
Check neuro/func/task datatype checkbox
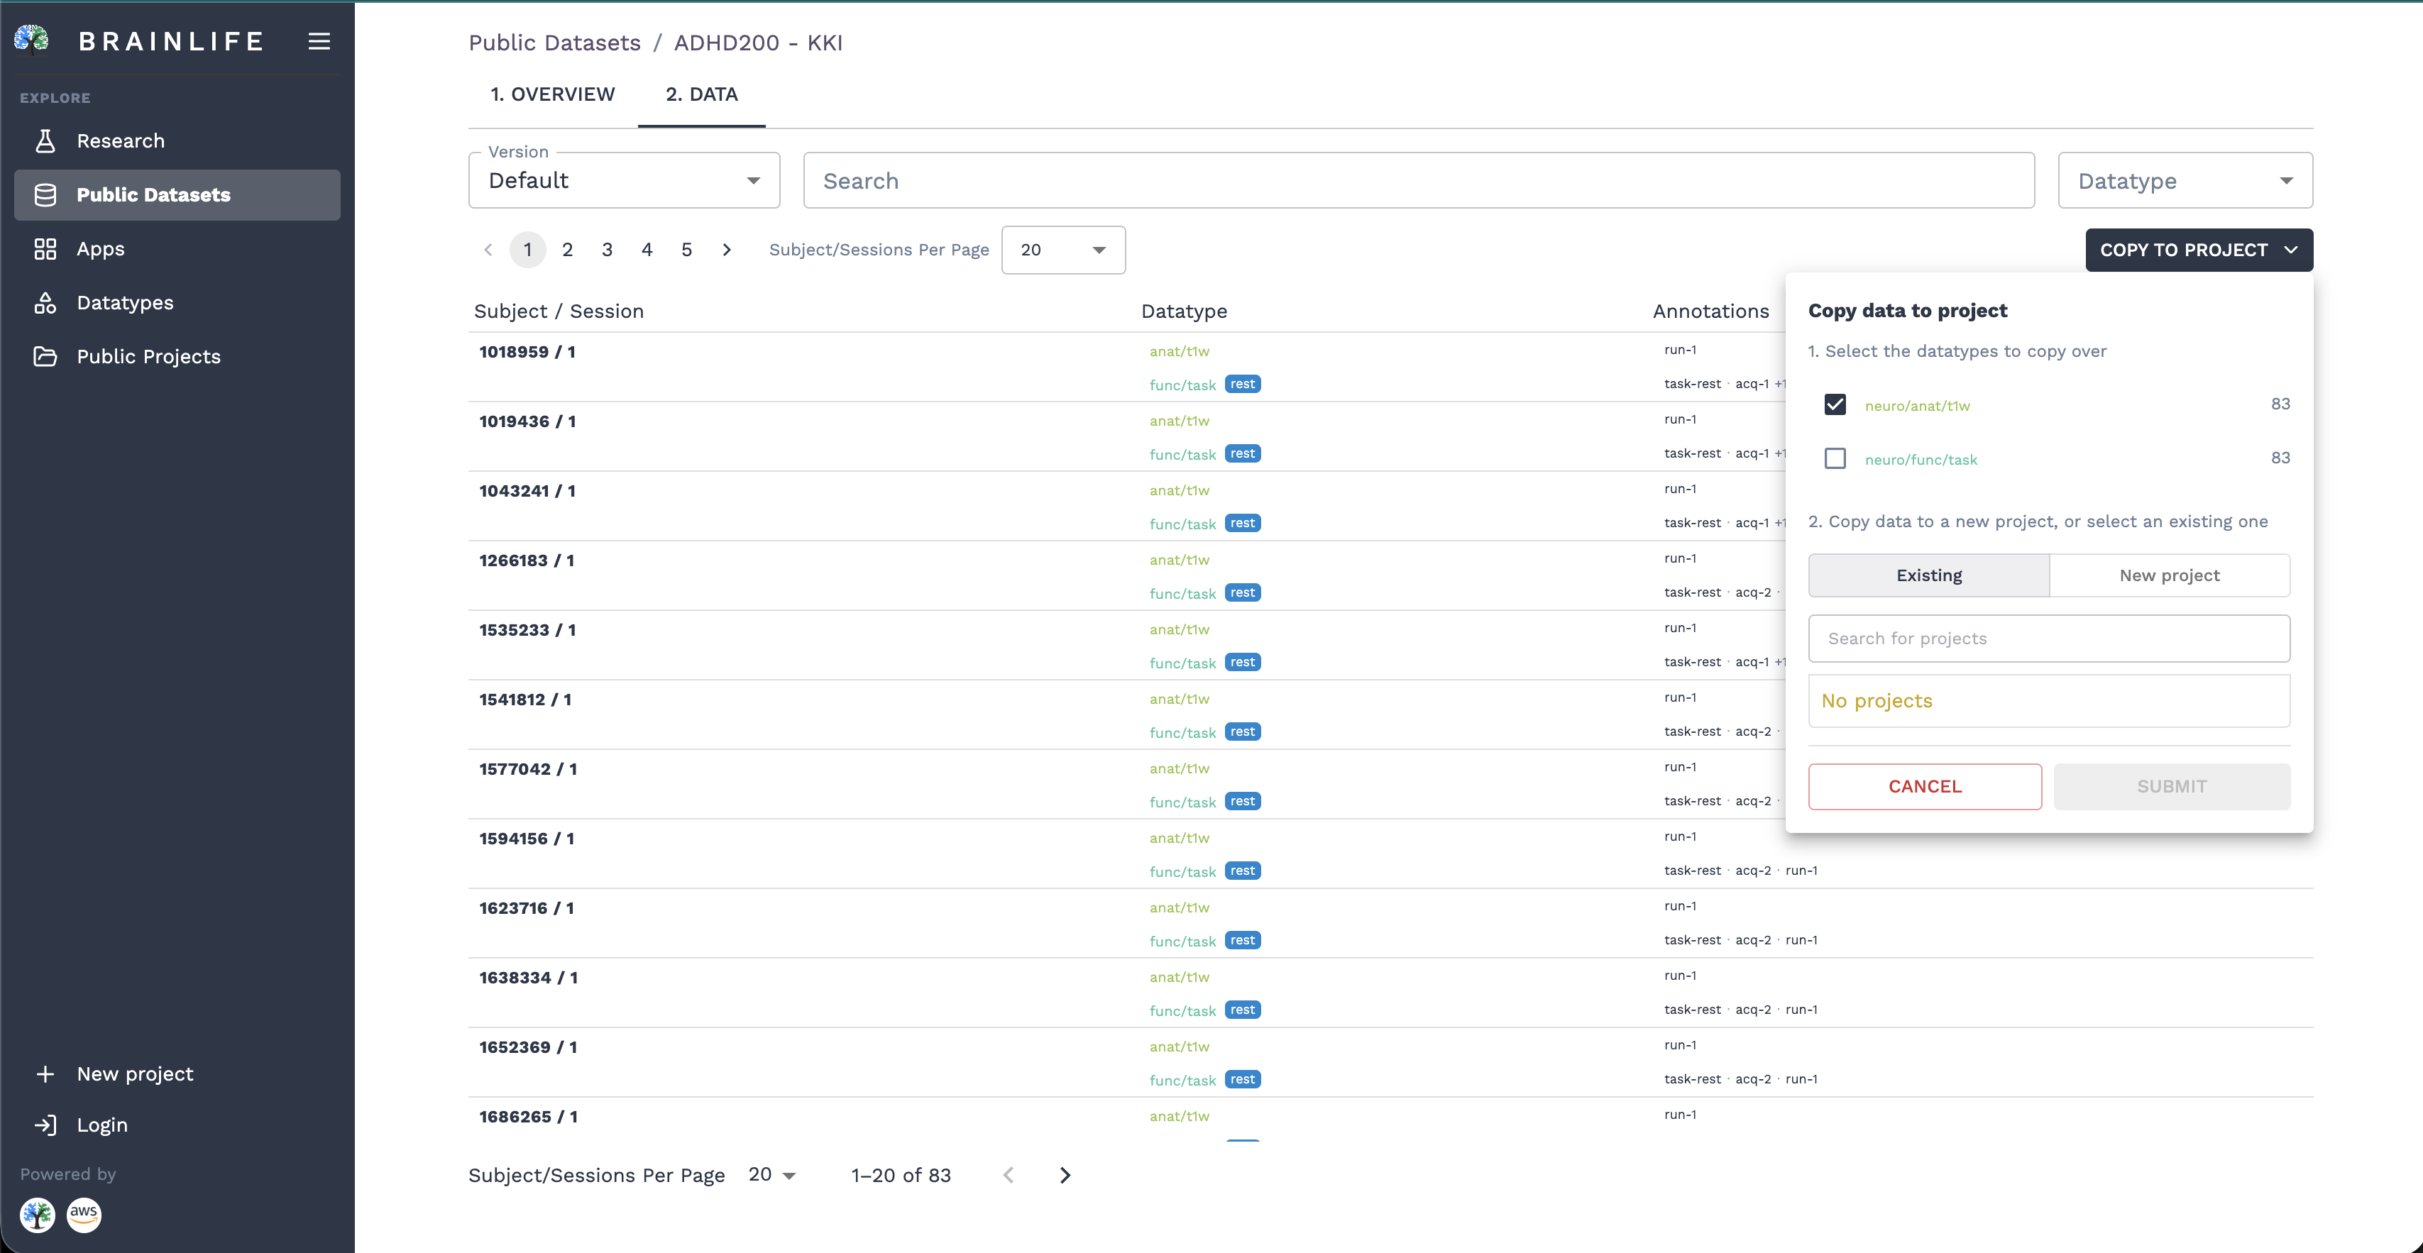point(1834,458)
